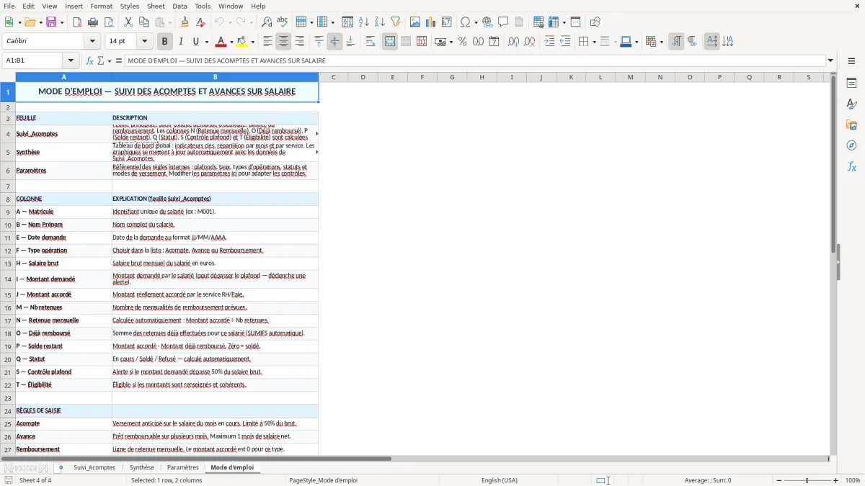Click the Clone Formatting paintbrush icon

click(185, 22)
